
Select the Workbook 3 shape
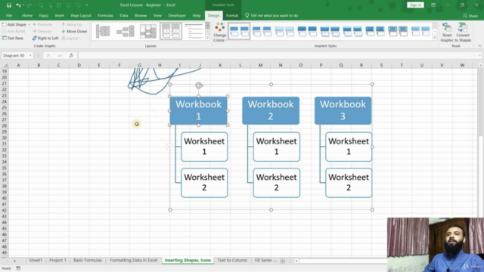[343, 111]
